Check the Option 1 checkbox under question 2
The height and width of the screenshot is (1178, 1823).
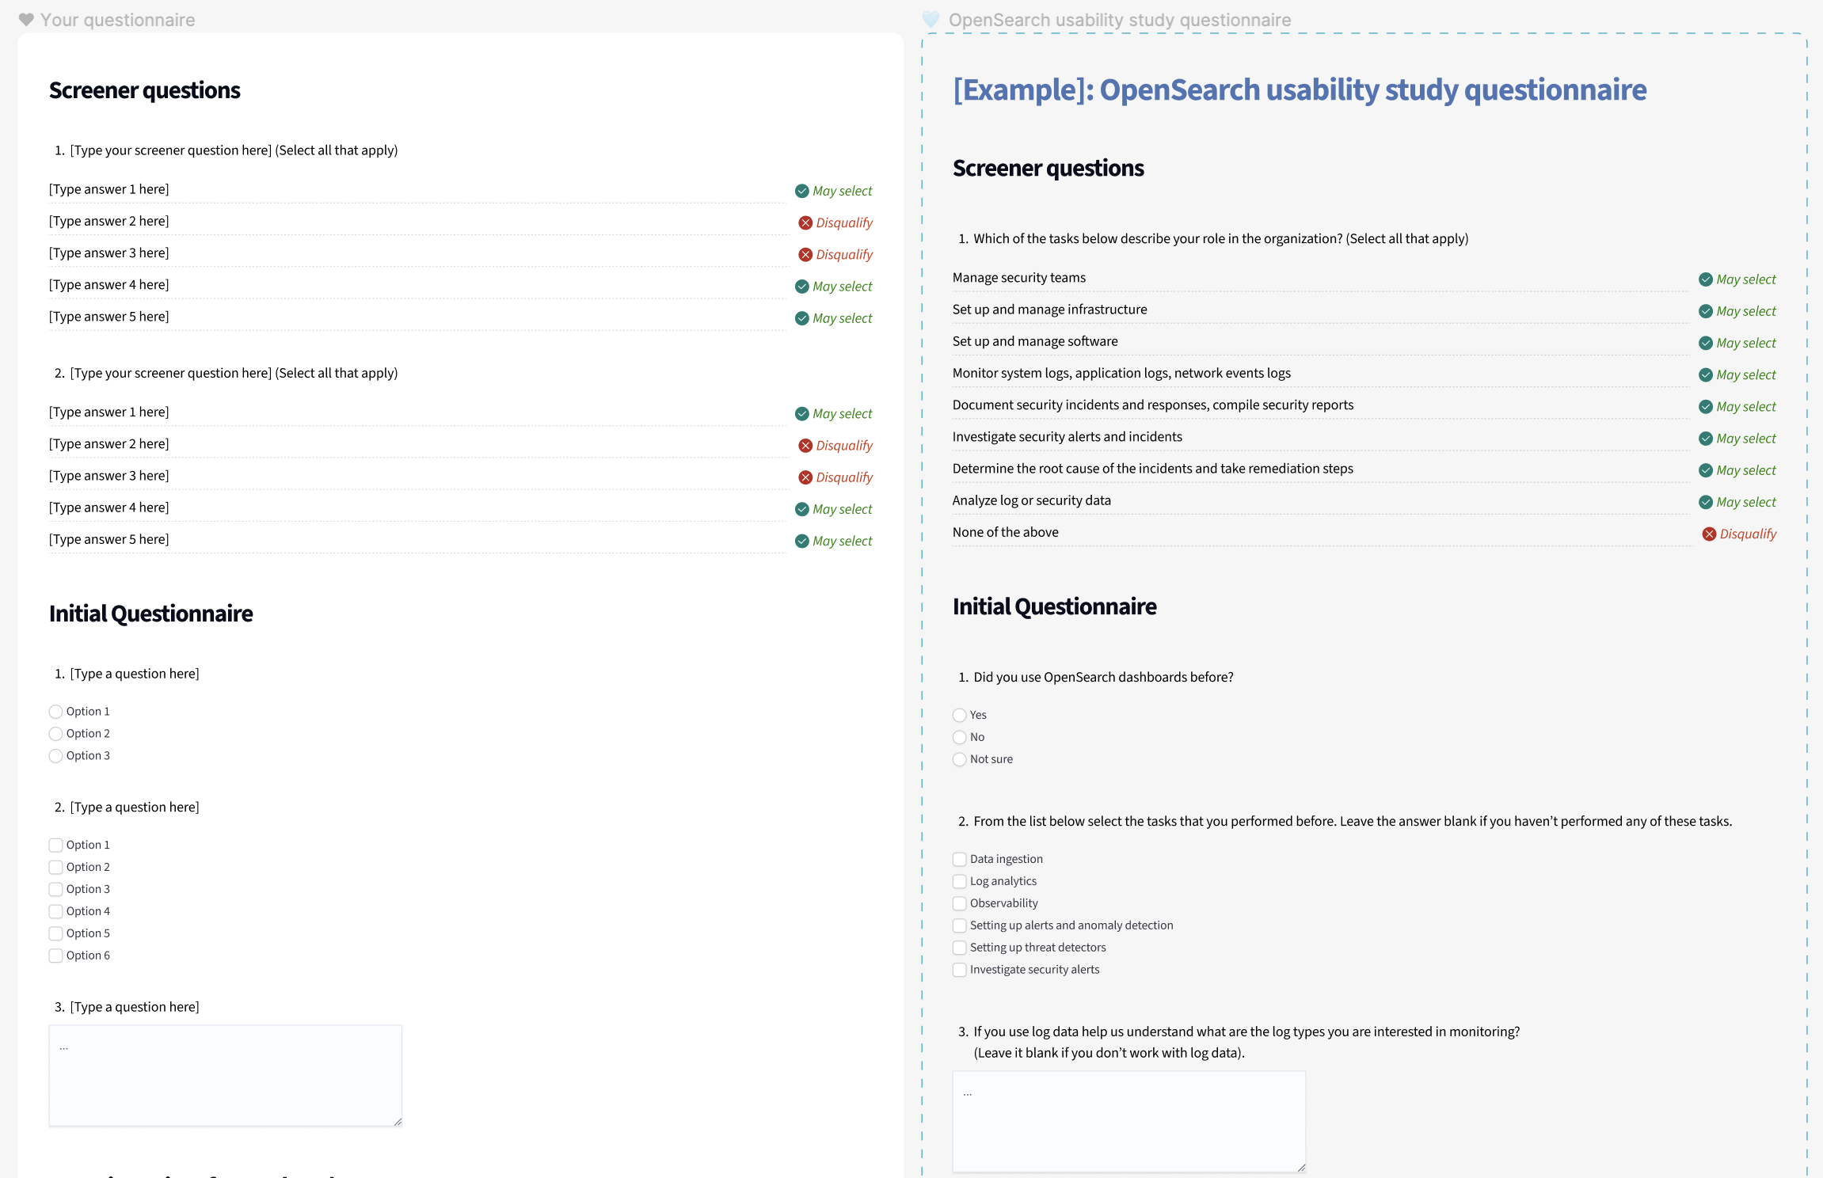(55, 845)
